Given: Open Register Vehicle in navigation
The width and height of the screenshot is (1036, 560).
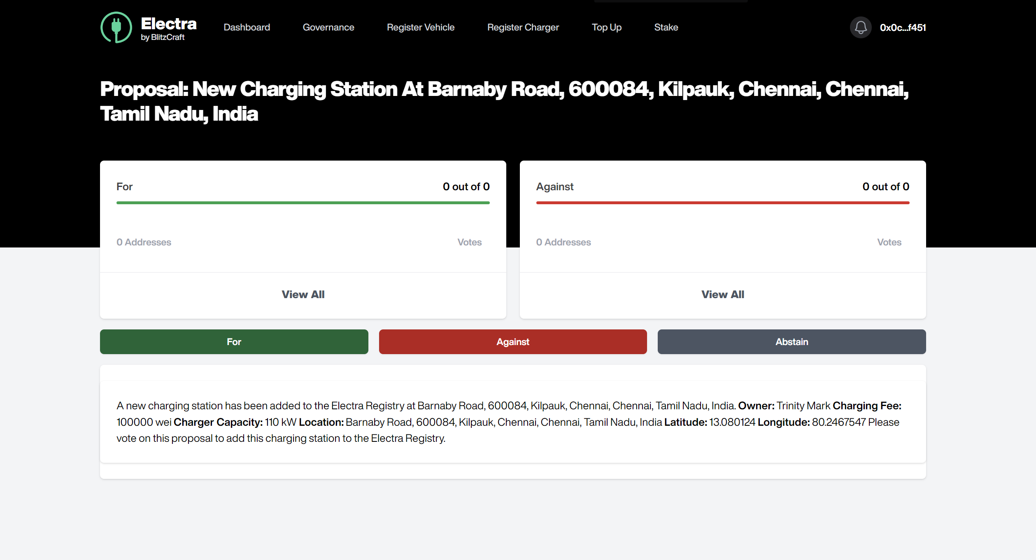Looking at the screenshot, I should [x=421, y=27].
